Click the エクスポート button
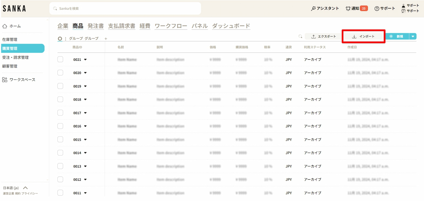424x201 pixels. 324,36
